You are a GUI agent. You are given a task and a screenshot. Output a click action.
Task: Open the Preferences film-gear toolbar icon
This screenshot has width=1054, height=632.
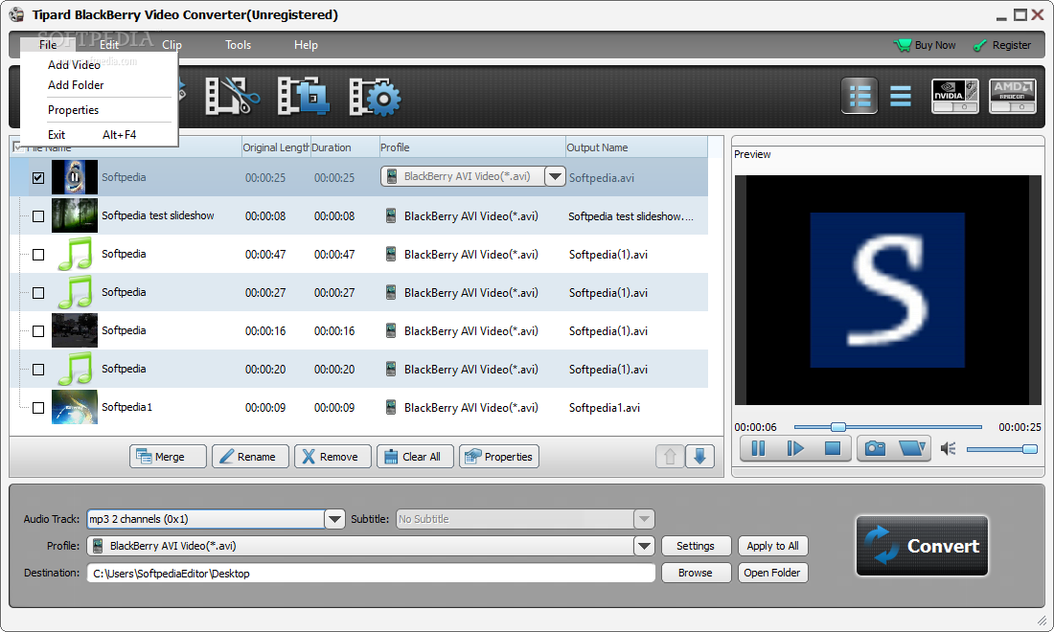(375, 98)
